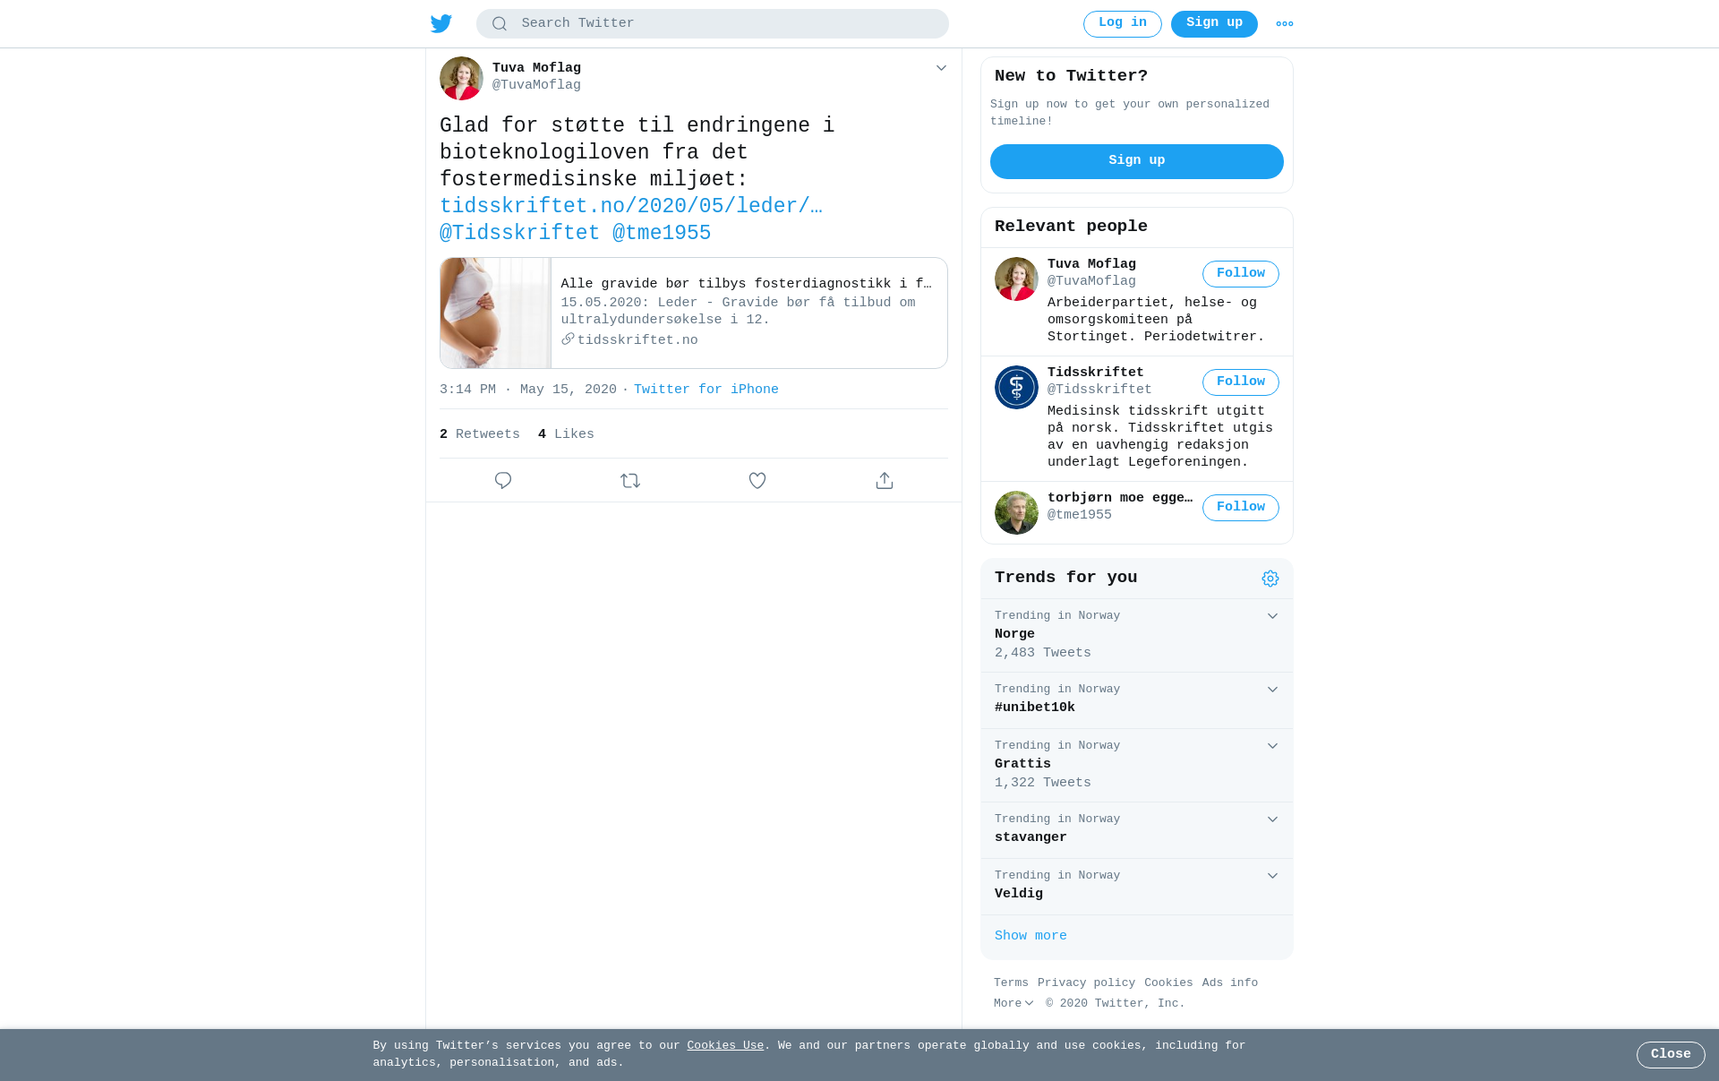Screen dimensions: 1719x1081
Task: Open the More footer dropdown
Action: click(1013, 1004)
